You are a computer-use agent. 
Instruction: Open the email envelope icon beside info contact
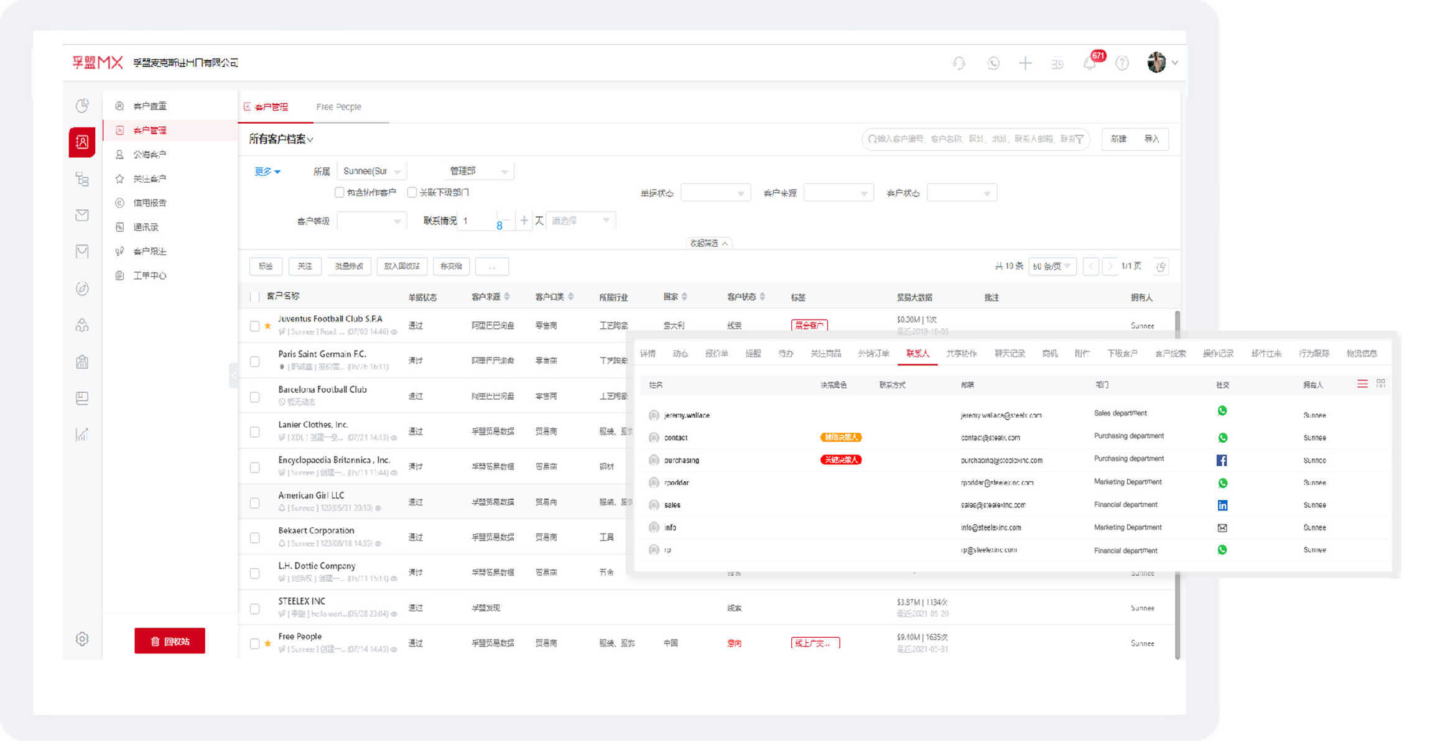pos(1223,527)
